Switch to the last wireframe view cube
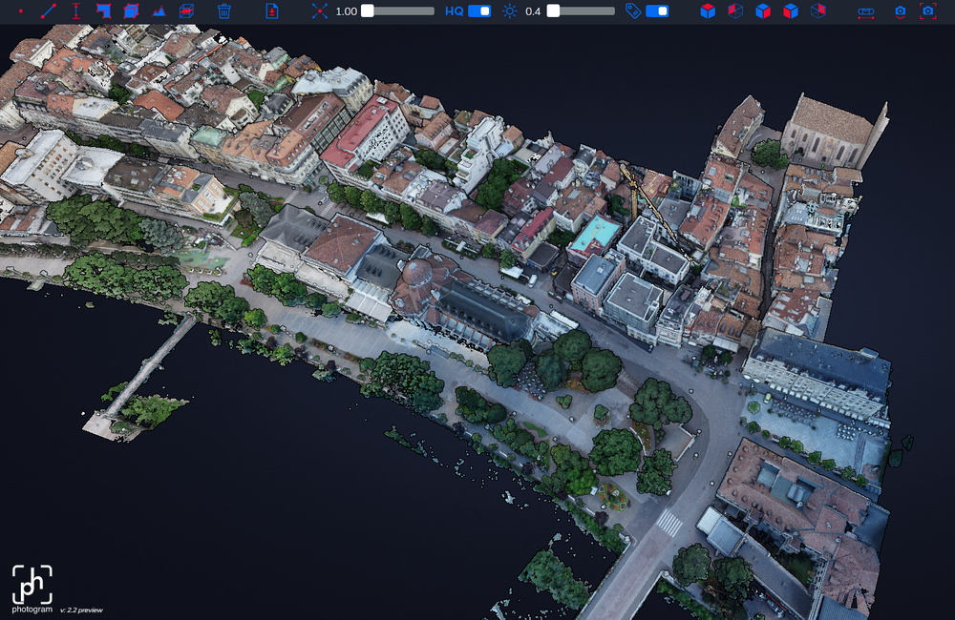 (818, 10)
